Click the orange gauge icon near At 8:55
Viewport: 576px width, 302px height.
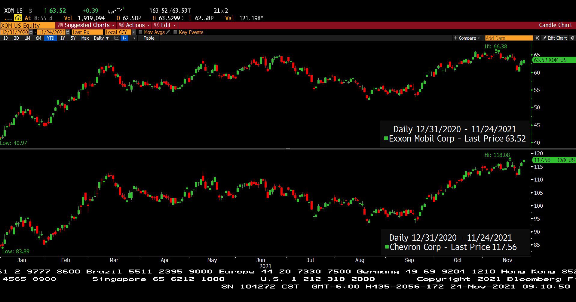point(18,18)
